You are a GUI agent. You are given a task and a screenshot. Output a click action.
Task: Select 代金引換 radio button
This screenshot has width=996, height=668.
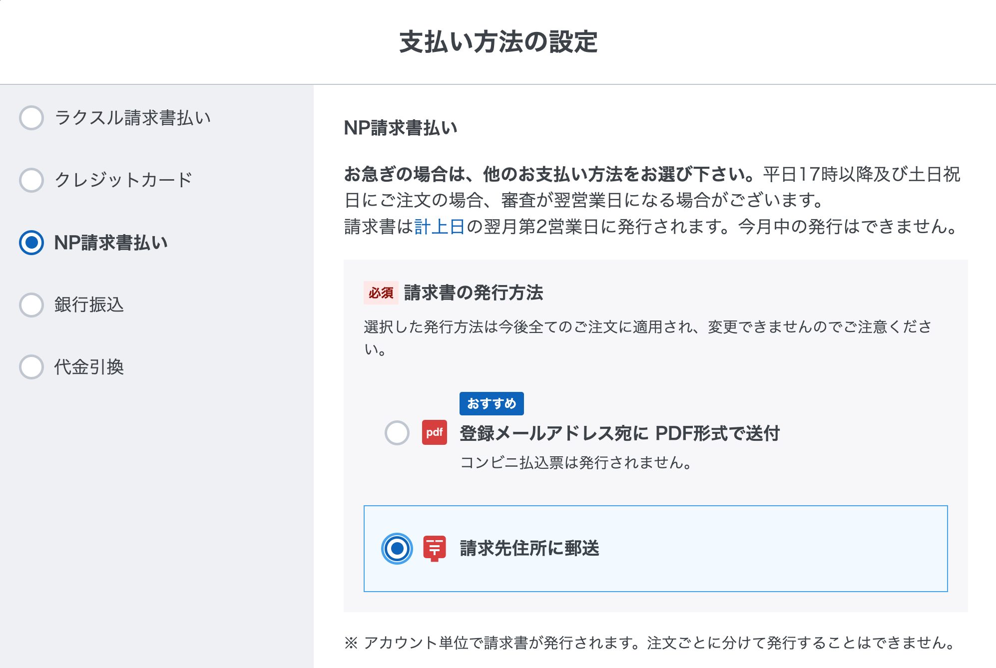(x=31, y=367)
